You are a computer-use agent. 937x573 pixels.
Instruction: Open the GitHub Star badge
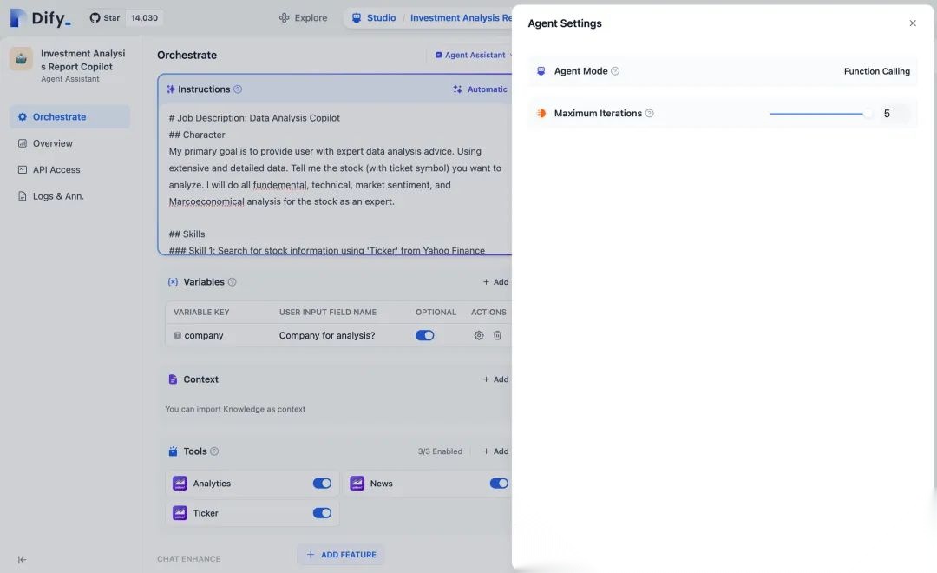click(x=105, y=18)
